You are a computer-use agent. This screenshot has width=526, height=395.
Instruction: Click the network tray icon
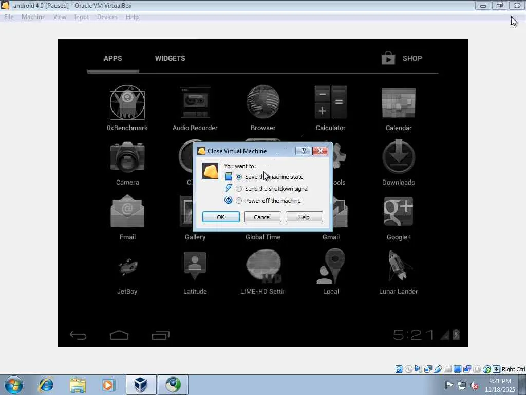[x=462, y=386]
